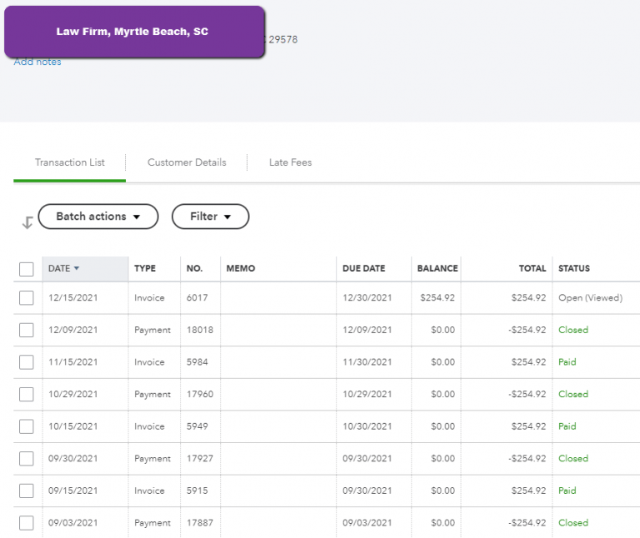Click the Add notes link
This screenshot has height=538, width=640.
[x=37, y=62]
